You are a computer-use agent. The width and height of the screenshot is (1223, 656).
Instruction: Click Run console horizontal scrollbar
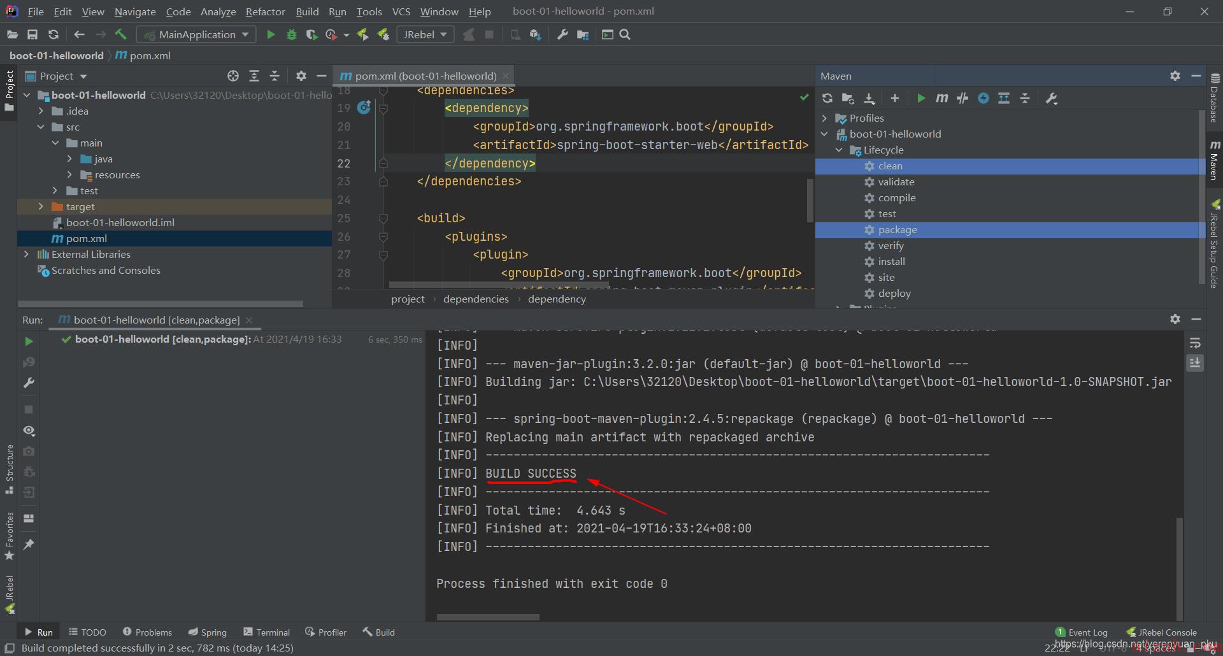[x=488, y=617]
